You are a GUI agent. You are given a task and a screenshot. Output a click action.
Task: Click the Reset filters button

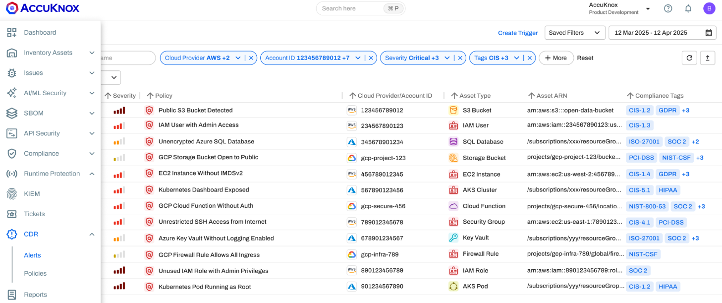pos(585,58)
